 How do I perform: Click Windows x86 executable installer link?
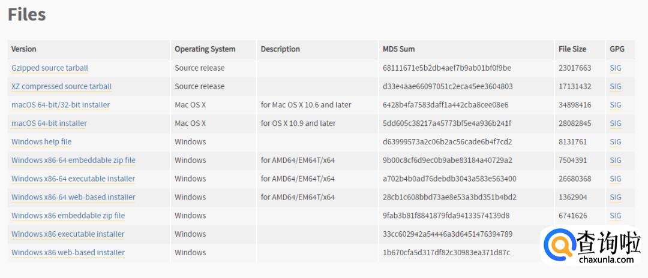pos(68,234)
